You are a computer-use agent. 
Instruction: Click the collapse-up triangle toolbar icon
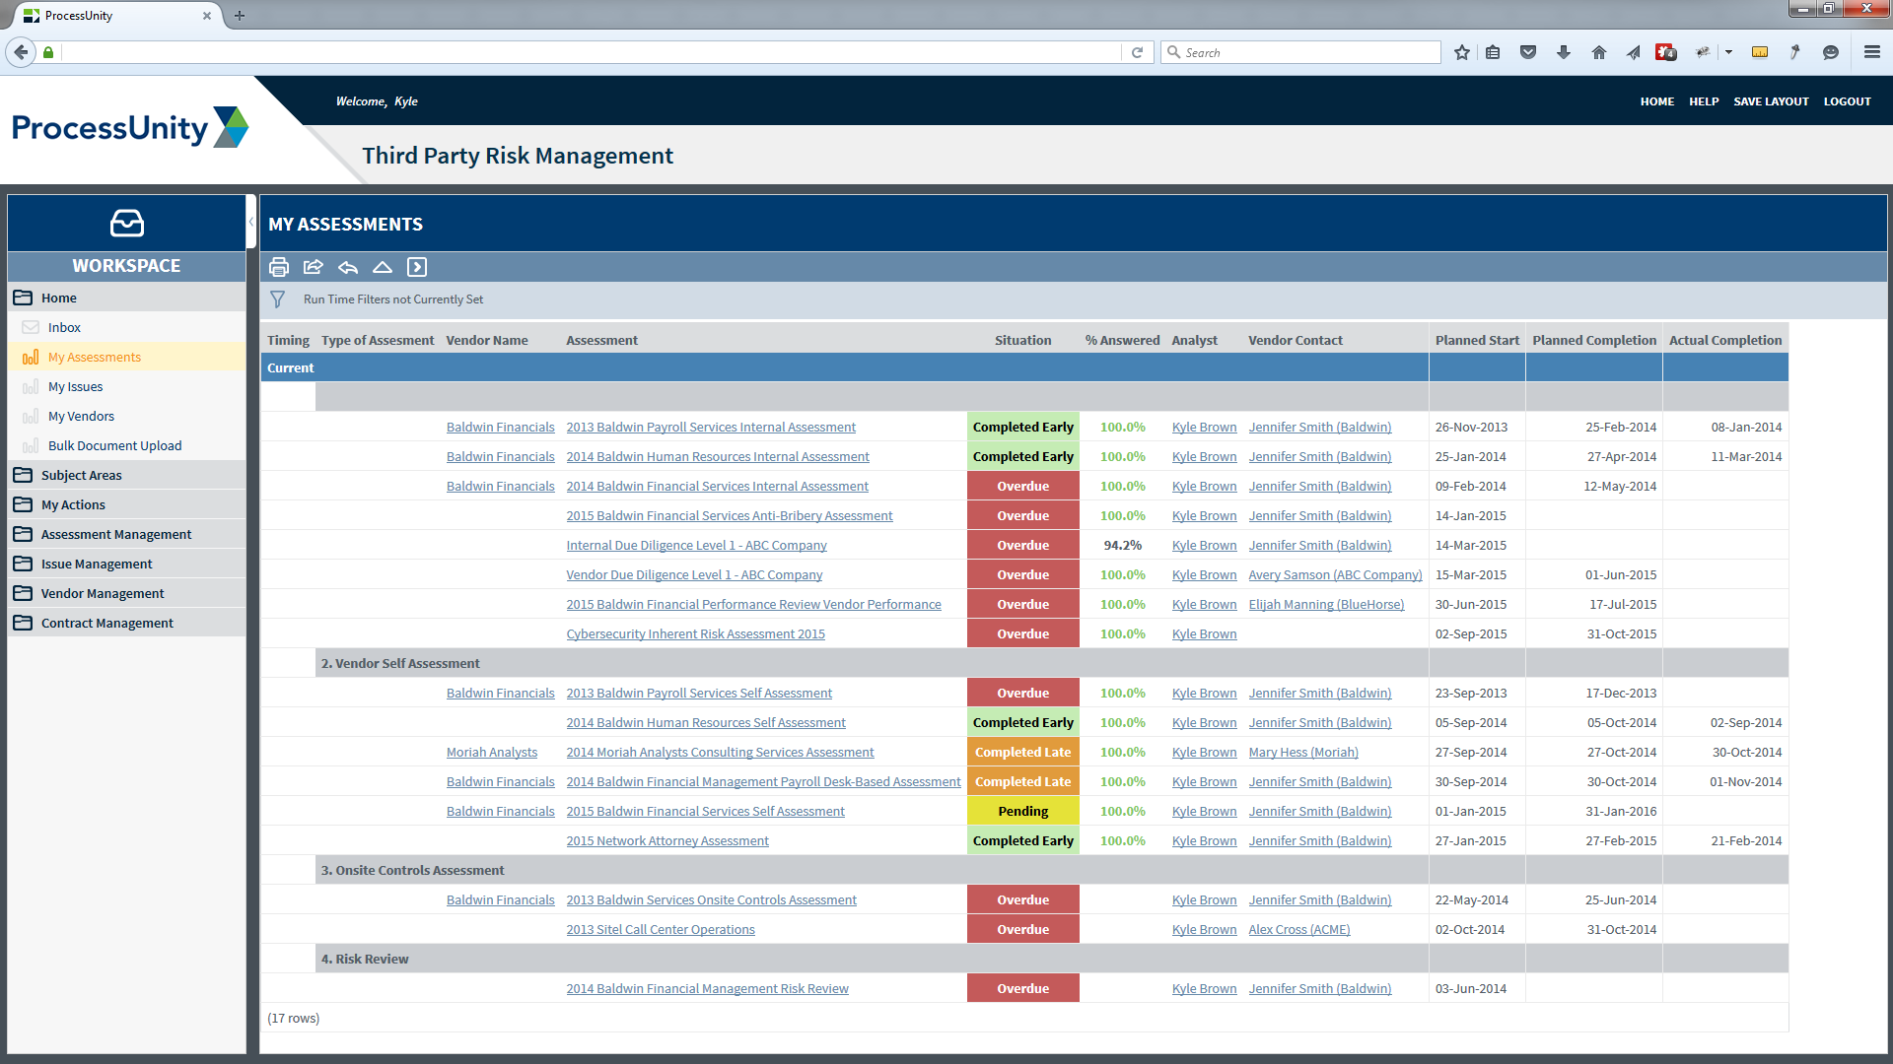pyautogui.click(x=383, y=267)
